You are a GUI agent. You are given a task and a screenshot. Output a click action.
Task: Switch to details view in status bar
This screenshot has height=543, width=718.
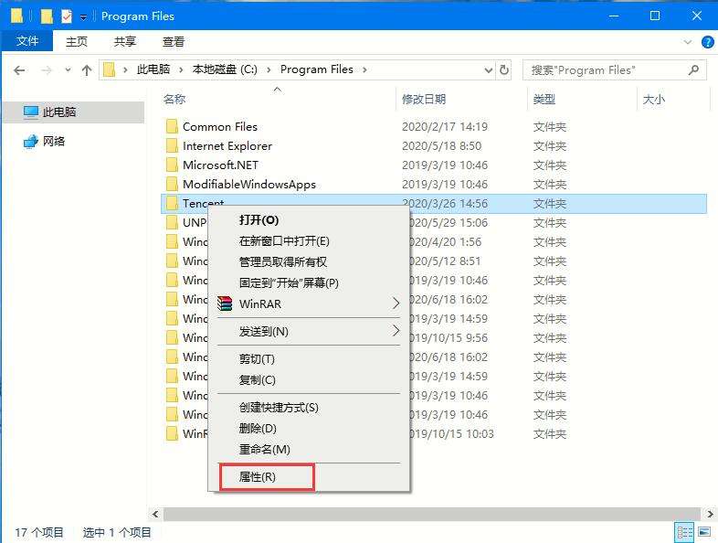pos(684,532)
